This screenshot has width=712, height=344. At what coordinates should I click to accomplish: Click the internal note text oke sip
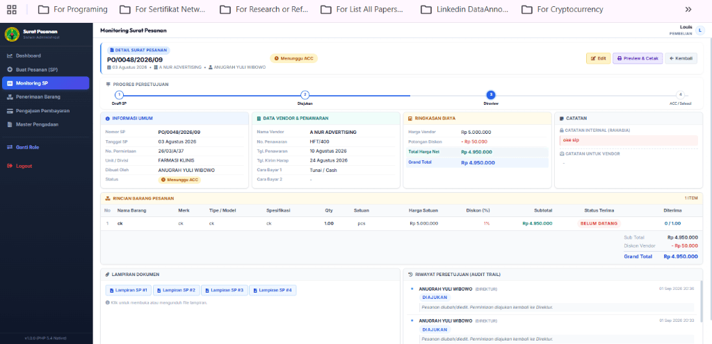(x=571, y=140)
